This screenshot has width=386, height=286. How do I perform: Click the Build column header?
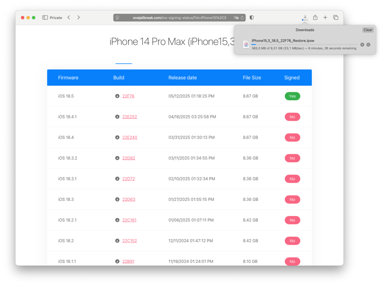coord(118,78)
